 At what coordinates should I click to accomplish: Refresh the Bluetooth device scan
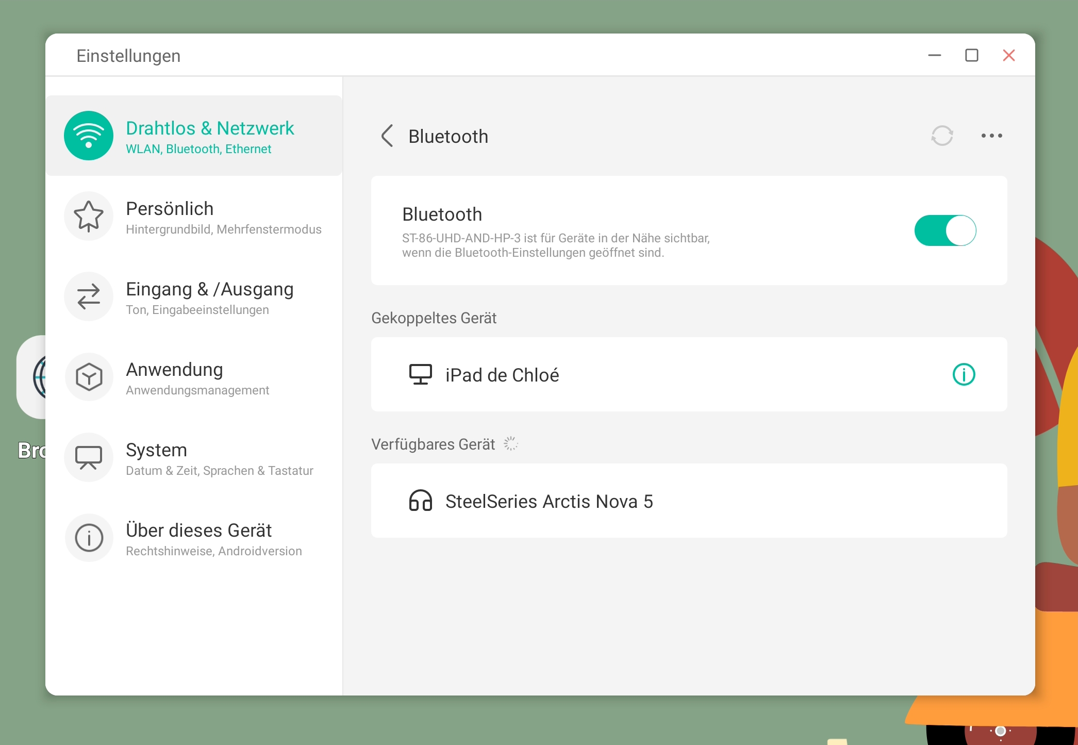942,136
